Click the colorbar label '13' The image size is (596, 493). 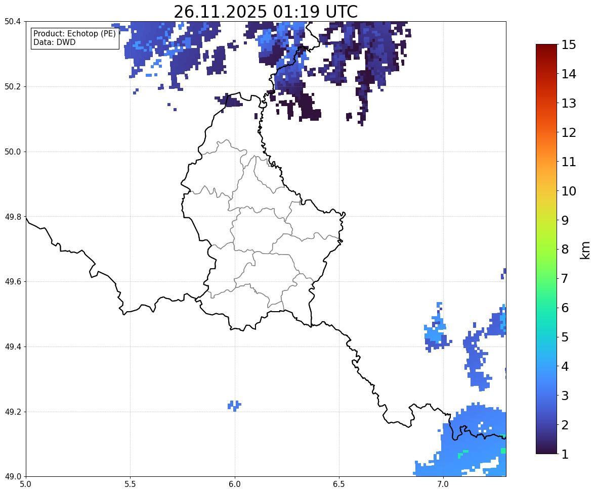(x=569, y=103)
